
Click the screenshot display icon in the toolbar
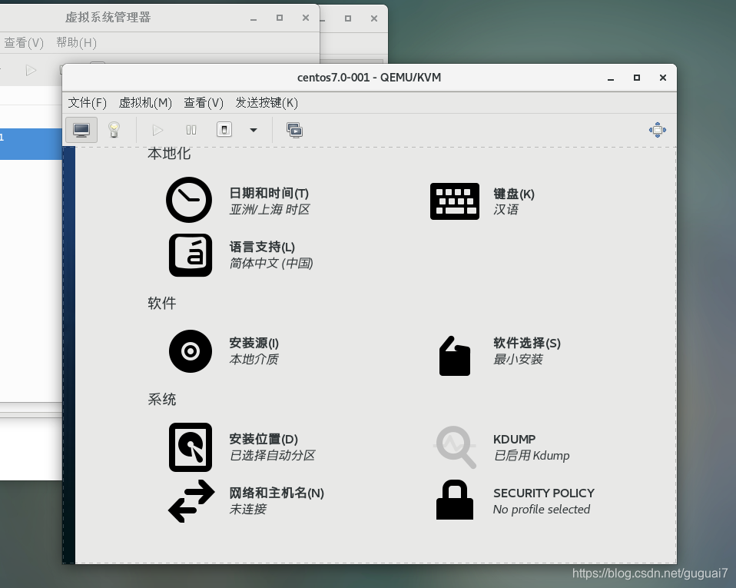click(294, 130)
